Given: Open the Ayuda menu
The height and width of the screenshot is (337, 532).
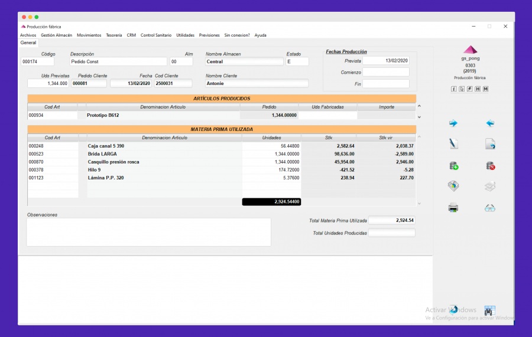Looking at the screenshot, I should tap(261, 35).
